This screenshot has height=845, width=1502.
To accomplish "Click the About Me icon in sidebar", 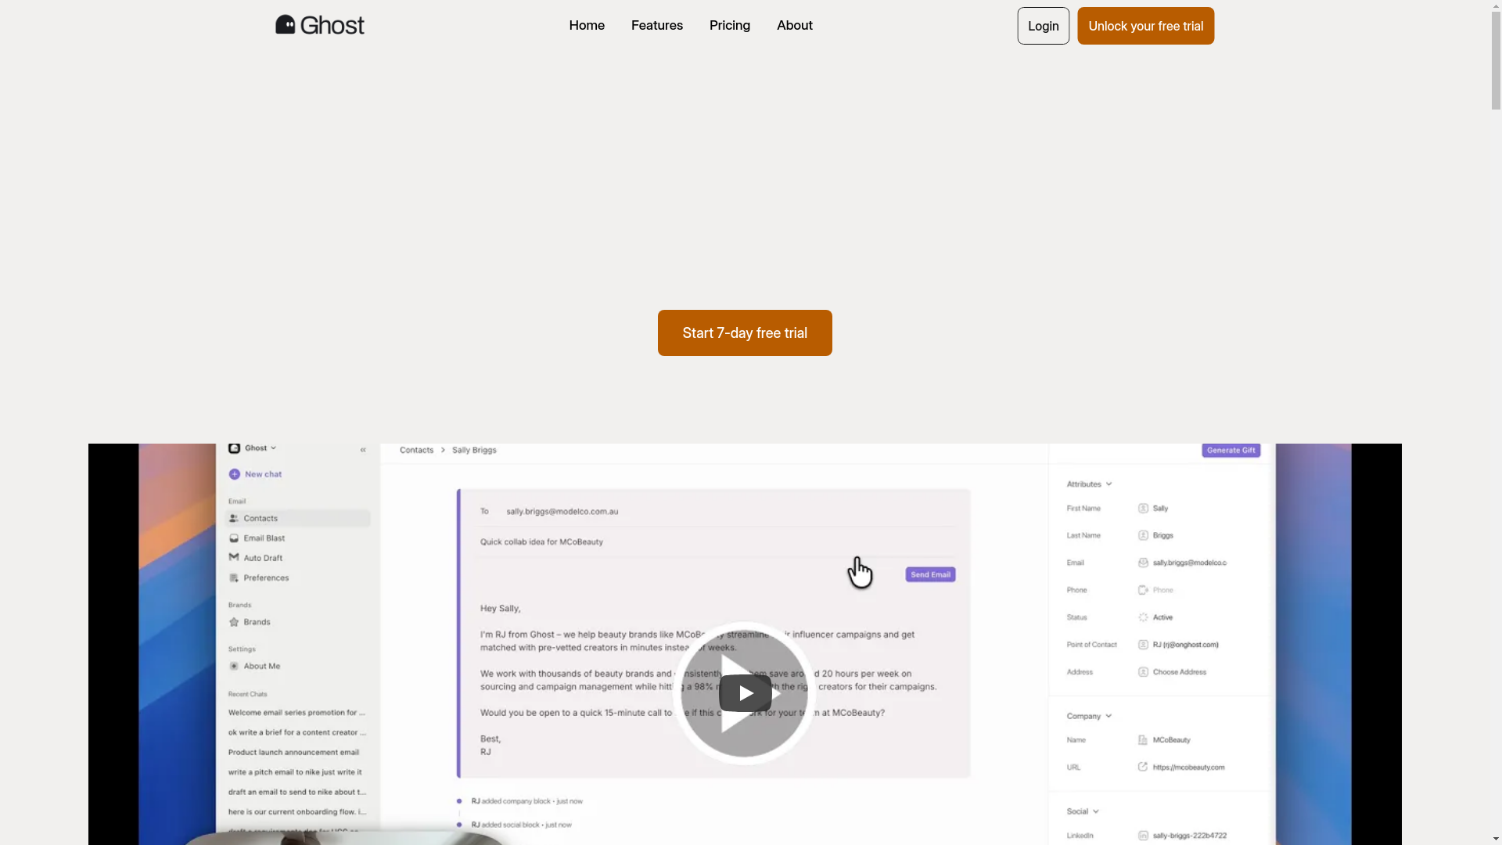I will (233, 666).
